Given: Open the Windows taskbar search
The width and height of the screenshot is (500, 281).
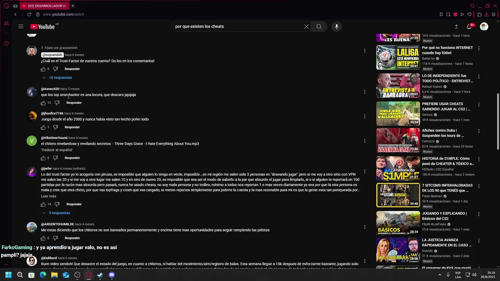Looking at the screenshot, I should tap(20, 275).
